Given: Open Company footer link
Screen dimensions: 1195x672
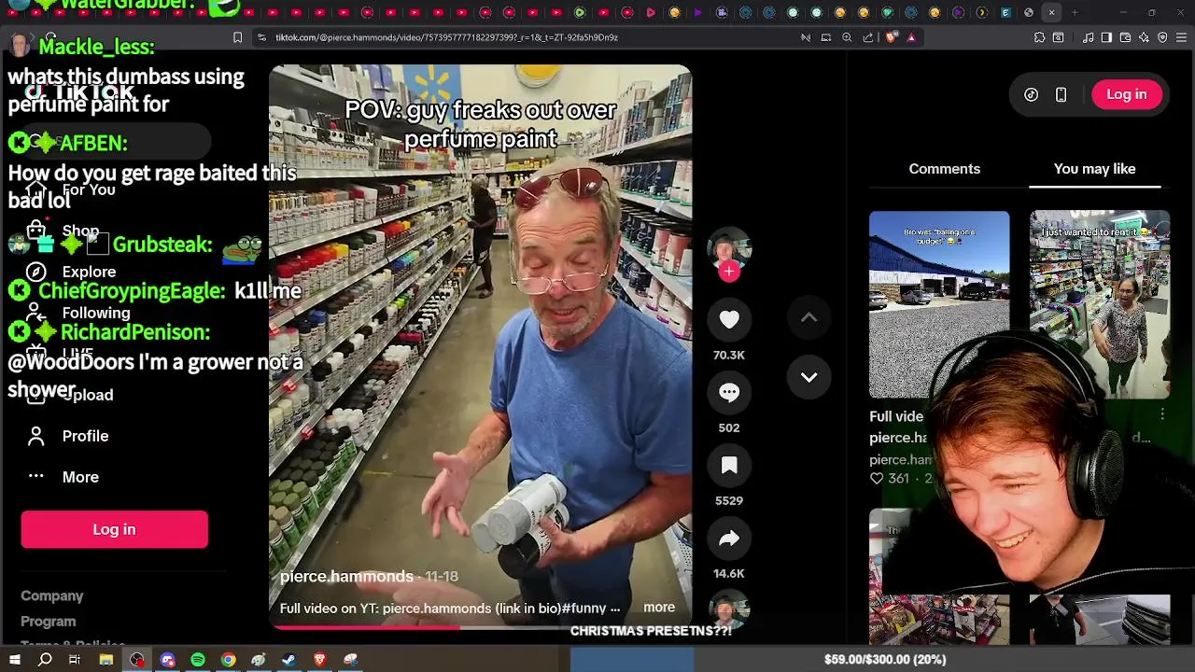Looking at the screenshot, I should (x=52, y=595).
